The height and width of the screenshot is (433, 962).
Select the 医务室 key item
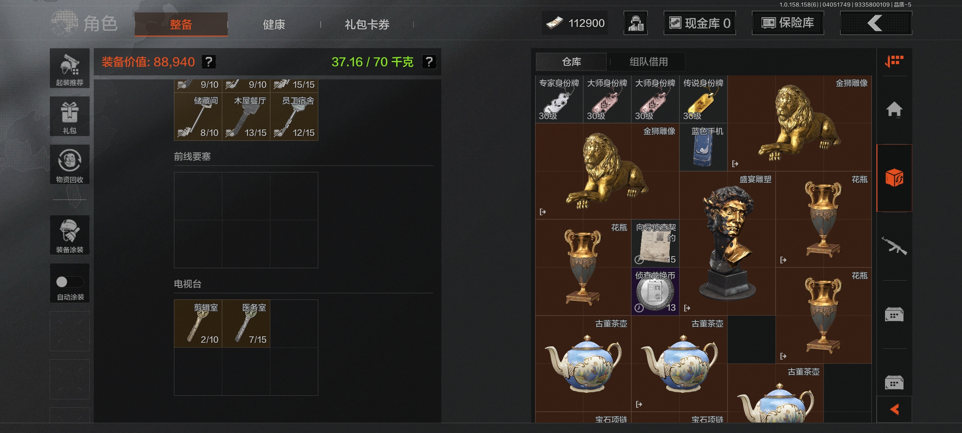pos(246,324)
